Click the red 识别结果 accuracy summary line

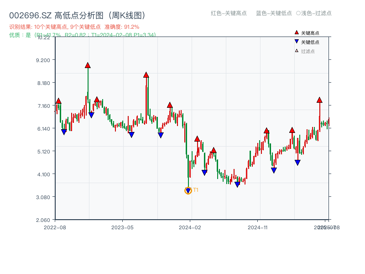74,27
